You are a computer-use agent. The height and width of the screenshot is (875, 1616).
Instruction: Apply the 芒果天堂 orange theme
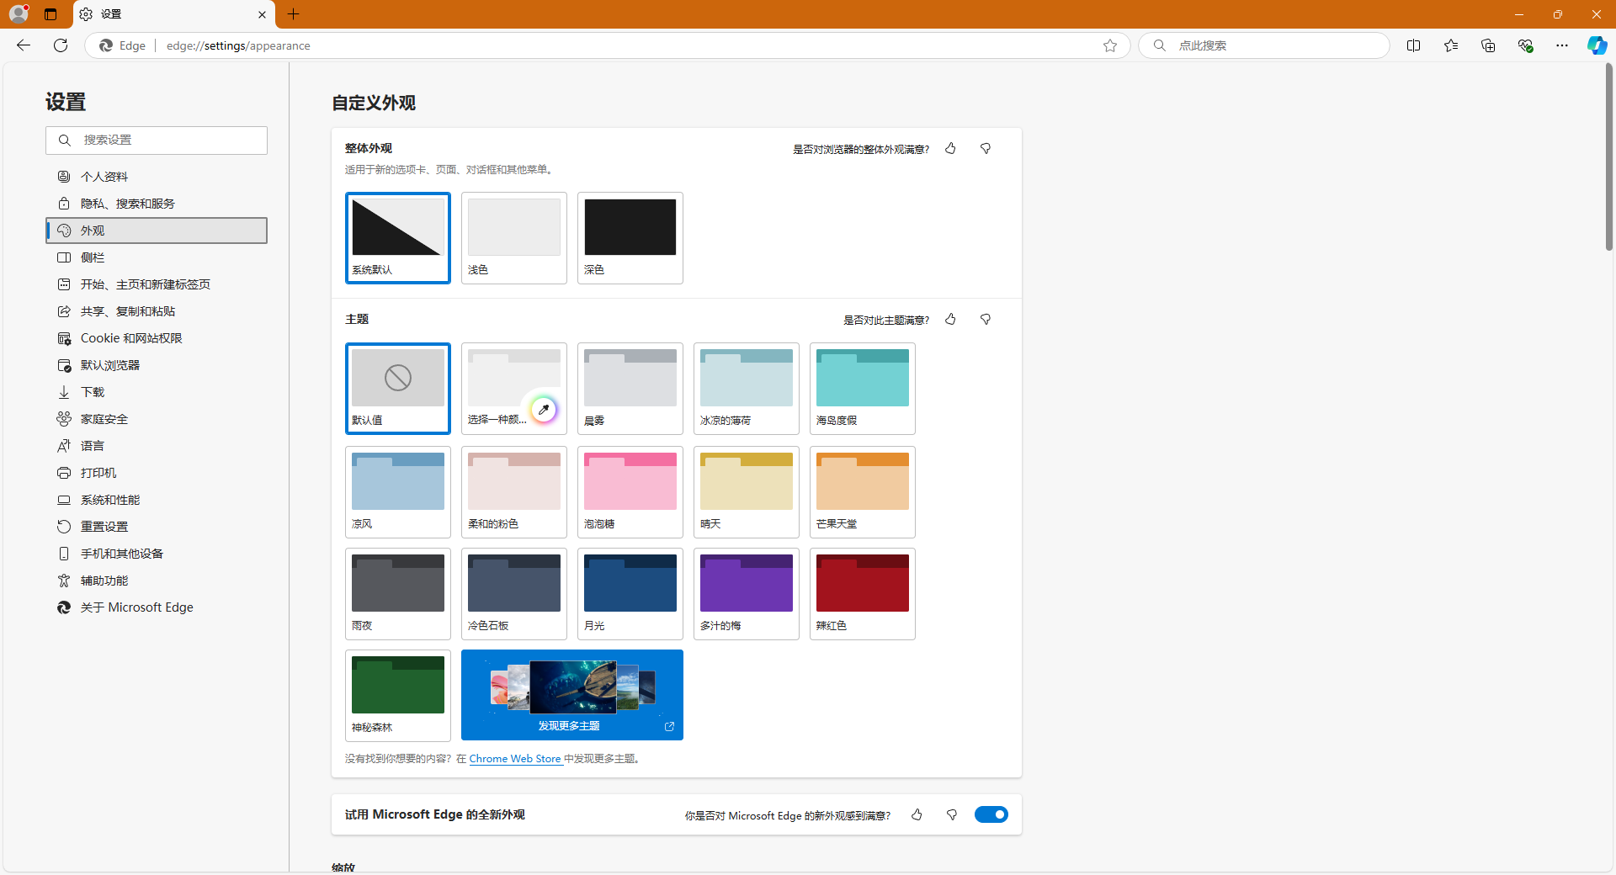pos(863,492)
